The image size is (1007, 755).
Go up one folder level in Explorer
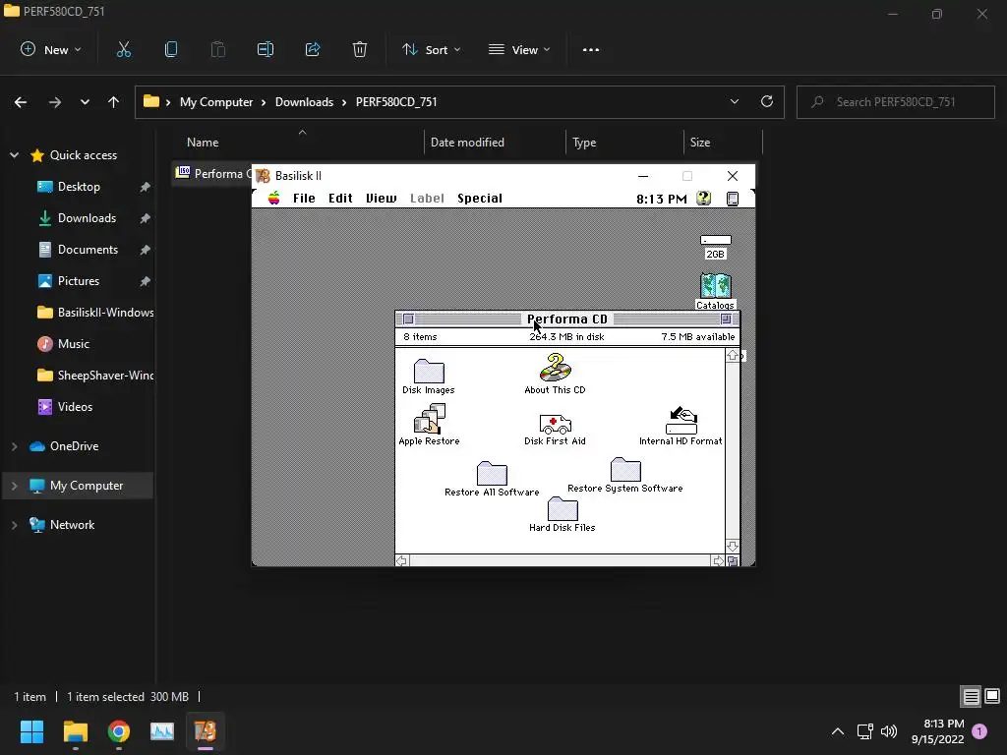pos(114,101)
